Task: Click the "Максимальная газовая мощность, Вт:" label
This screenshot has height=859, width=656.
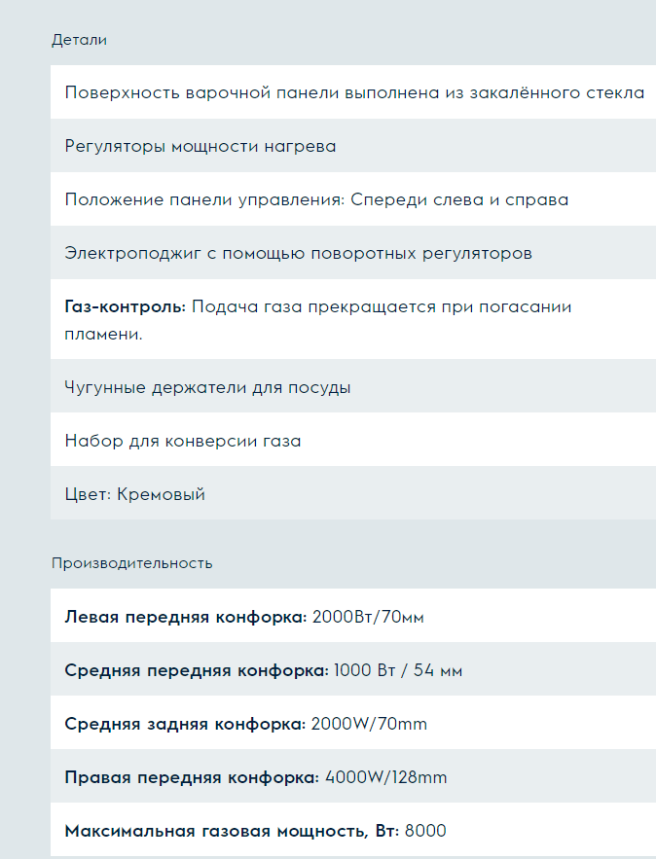Action: pyautogui.click(x=232, y=831)
